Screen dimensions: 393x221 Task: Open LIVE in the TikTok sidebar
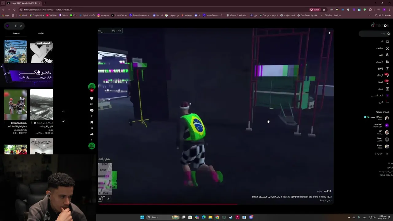tap(384, 69)
